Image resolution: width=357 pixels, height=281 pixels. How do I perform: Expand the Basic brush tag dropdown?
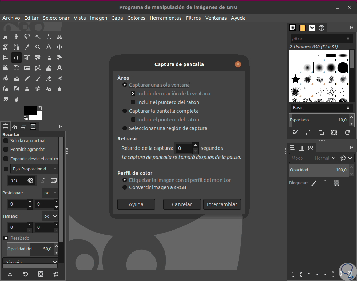click(x=321, y=107)
